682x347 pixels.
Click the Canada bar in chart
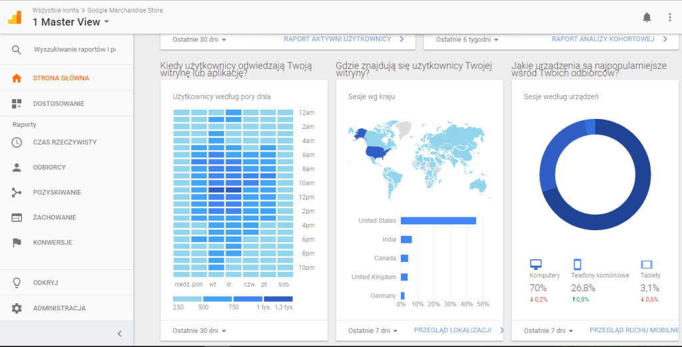point(404,259)
